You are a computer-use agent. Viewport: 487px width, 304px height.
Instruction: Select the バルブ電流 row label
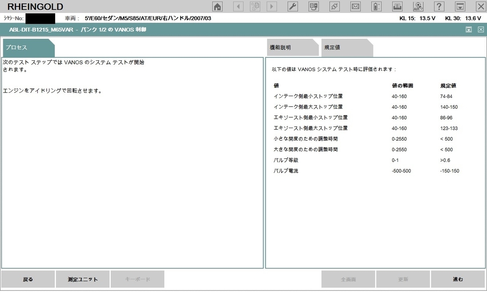286,171
